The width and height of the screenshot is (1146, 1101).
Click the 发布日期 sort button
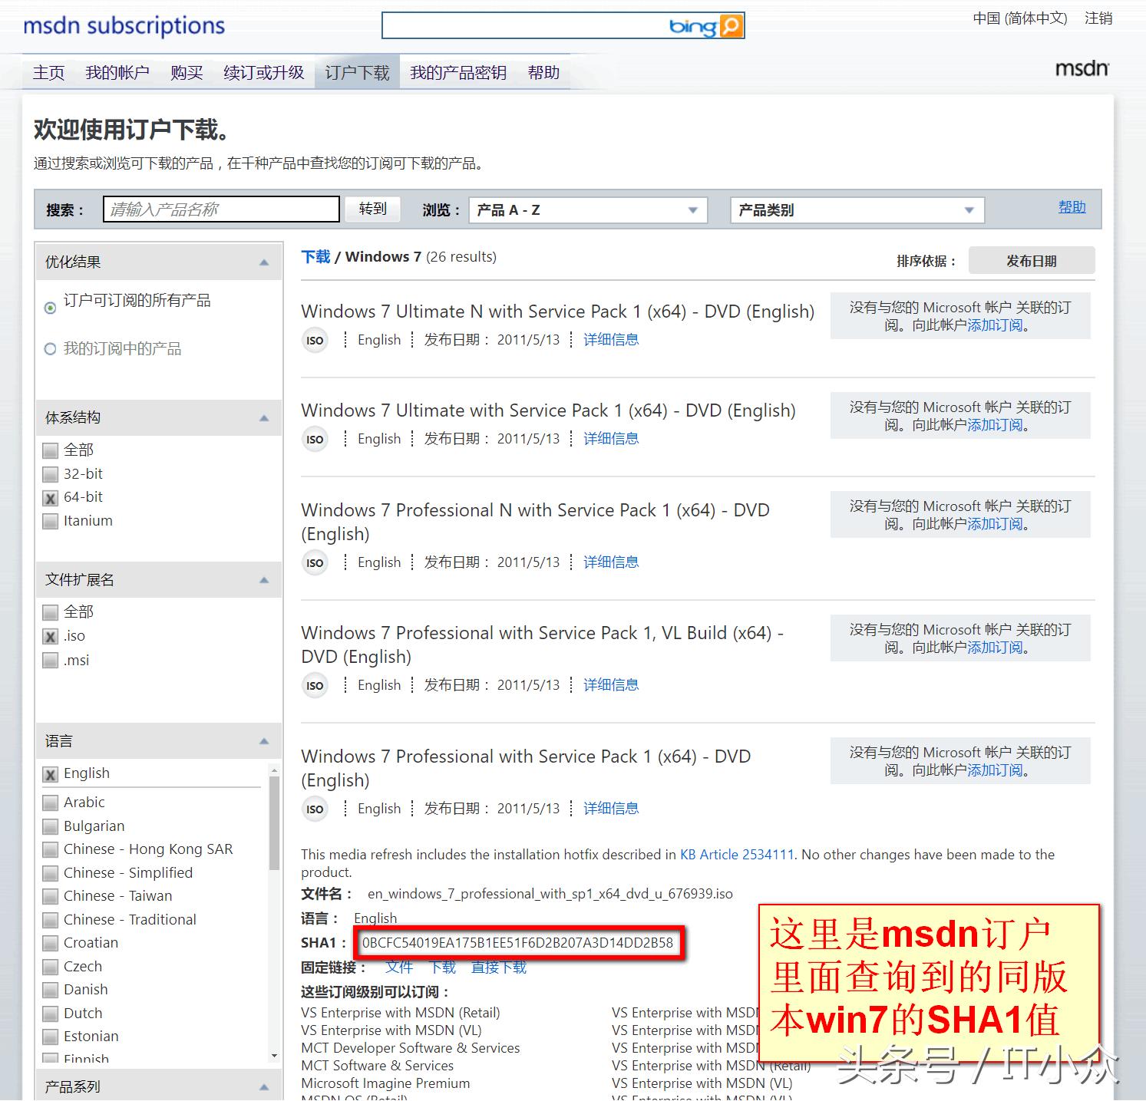point(1032,260)
